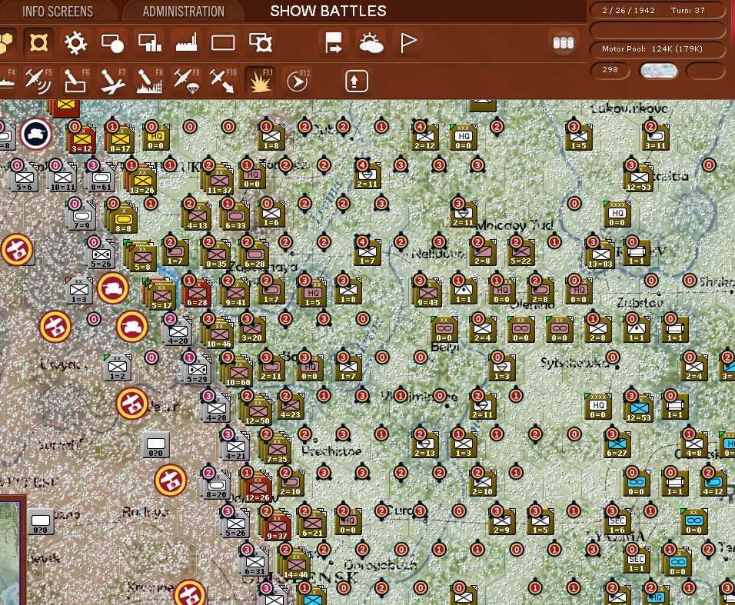Click the plain rectangle toolbar icon

223,43
